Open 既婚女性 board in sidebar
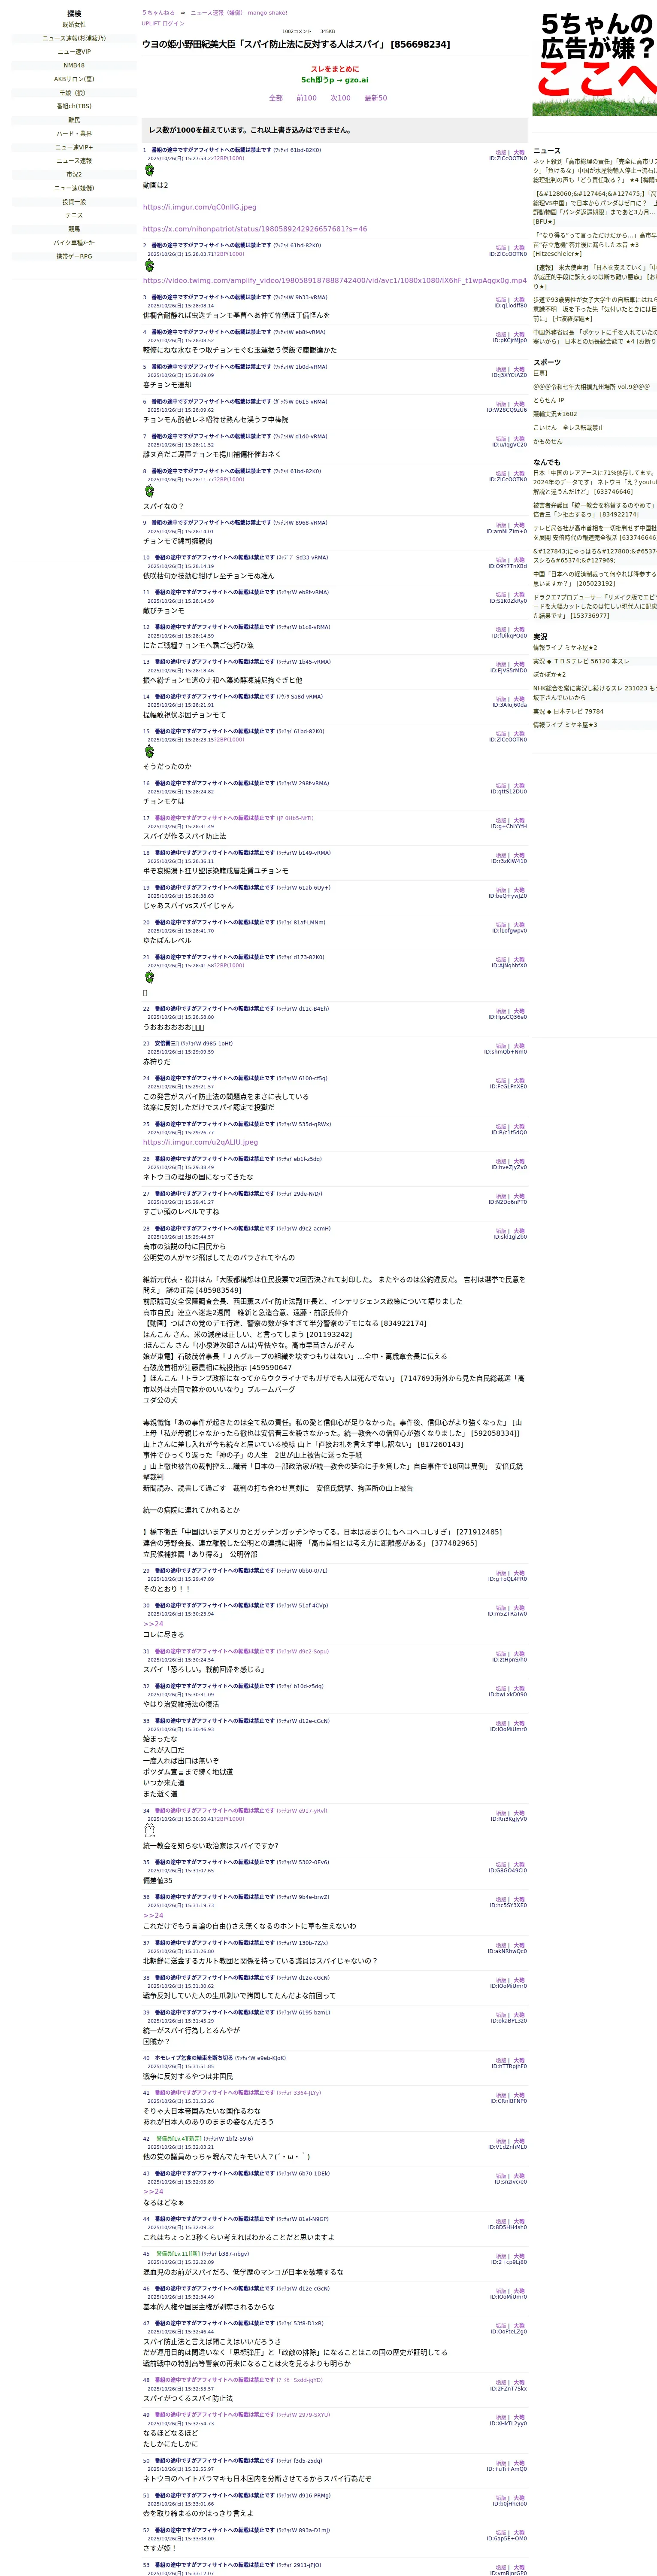657x2576 pixels. coord(74,25)
